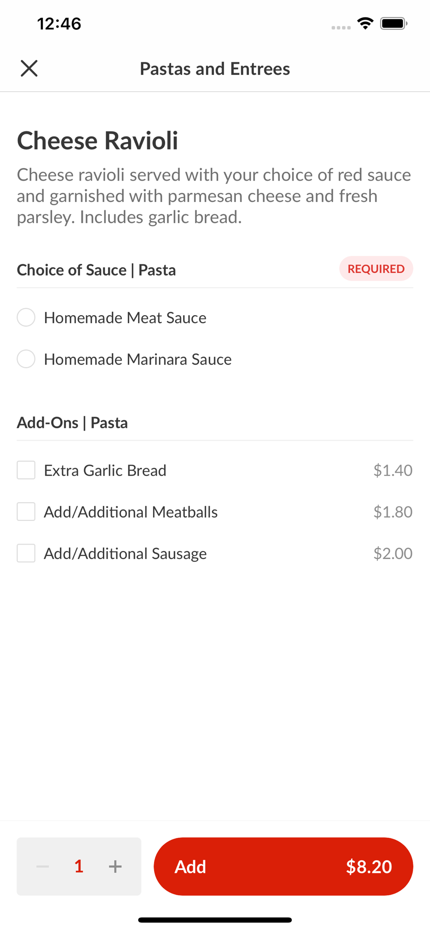Viewport: 430px width, 931px height.
Task: Tap the 12:46 clock in status bar
Action: coord(59,24)
